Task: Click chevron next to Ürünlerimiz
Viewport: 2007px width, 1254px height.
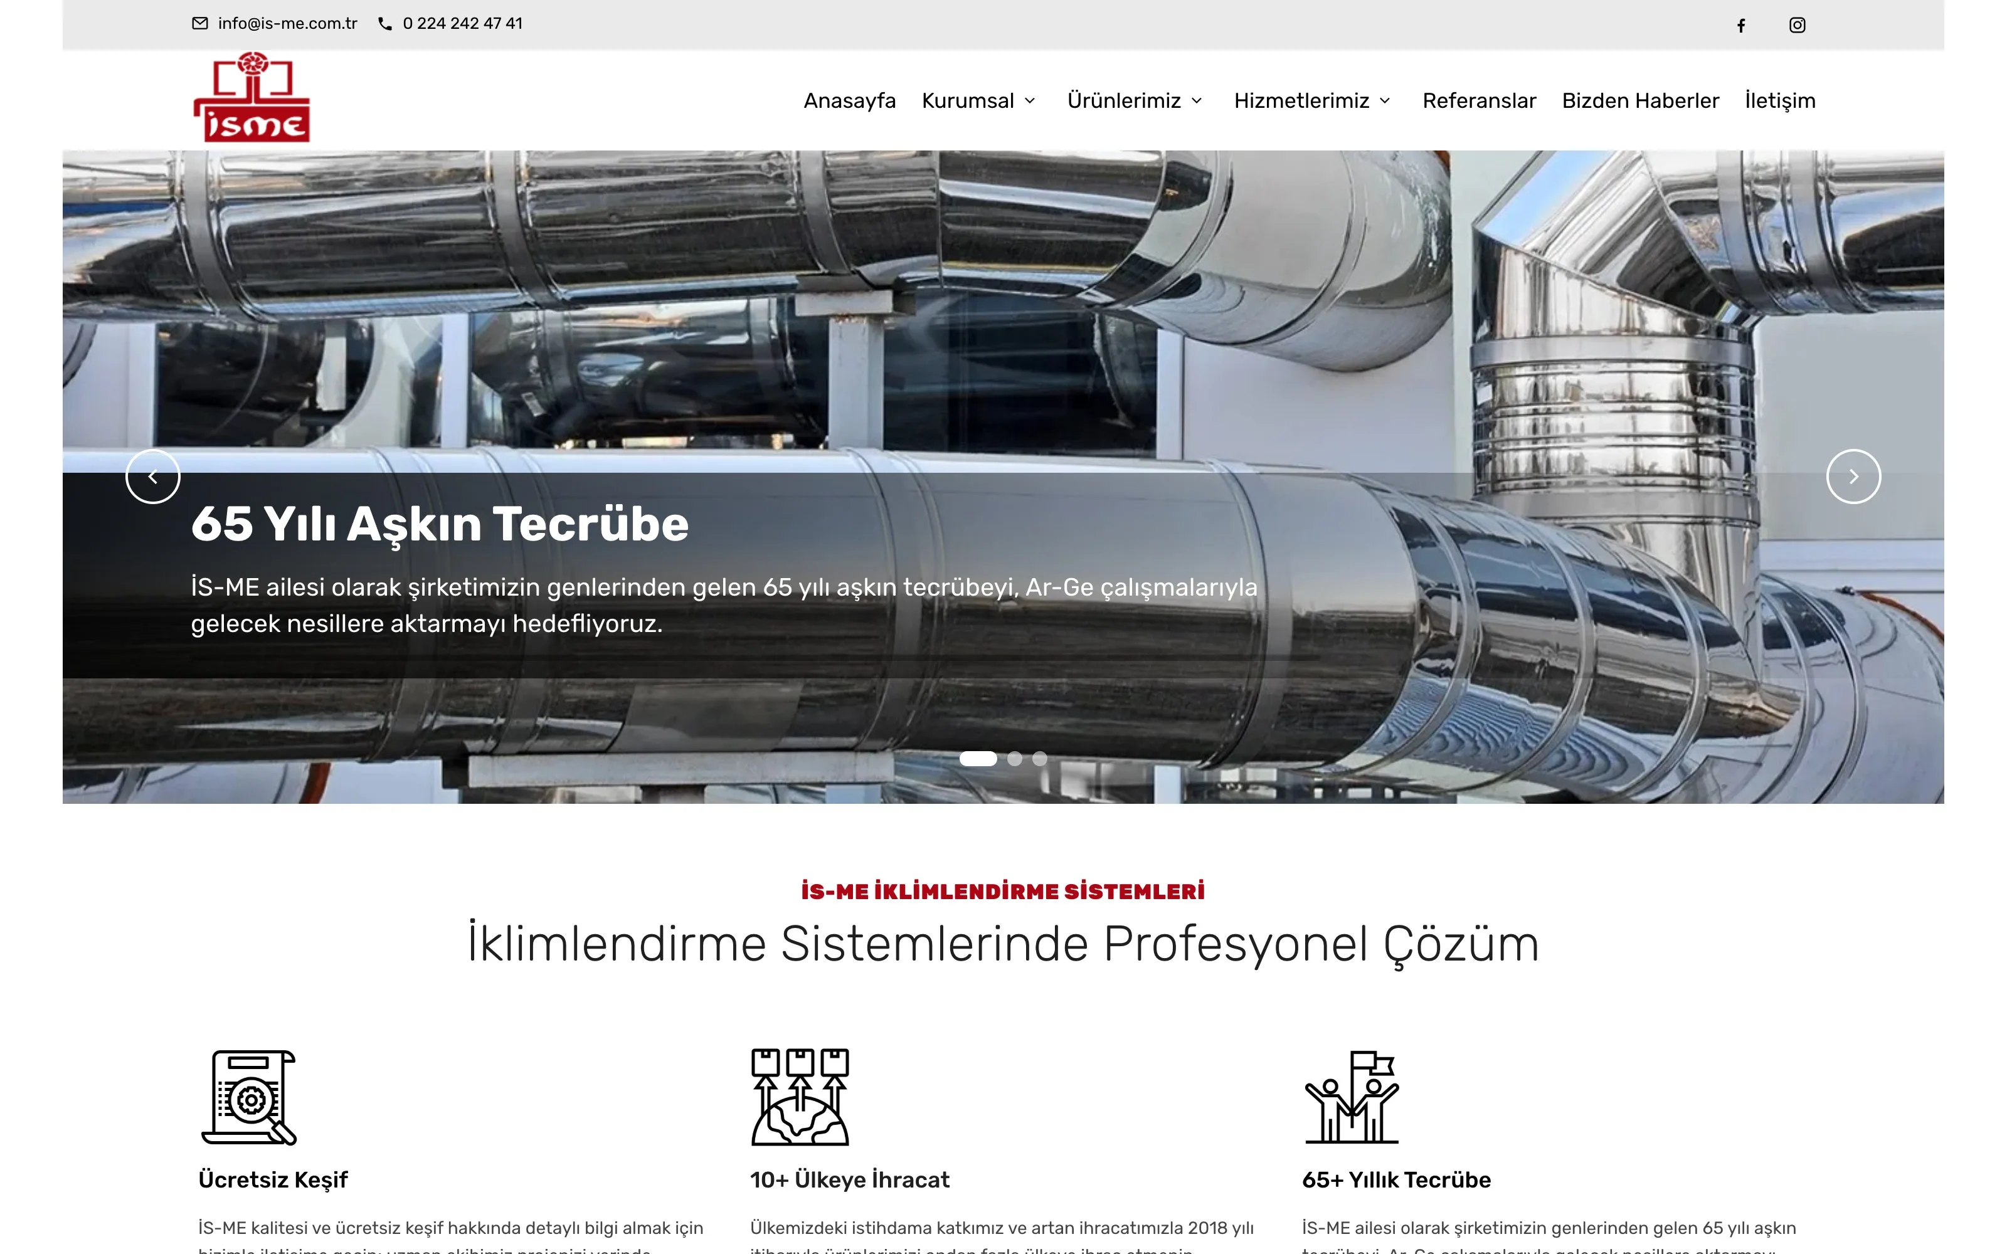Action: click(x=1197, y=101)
